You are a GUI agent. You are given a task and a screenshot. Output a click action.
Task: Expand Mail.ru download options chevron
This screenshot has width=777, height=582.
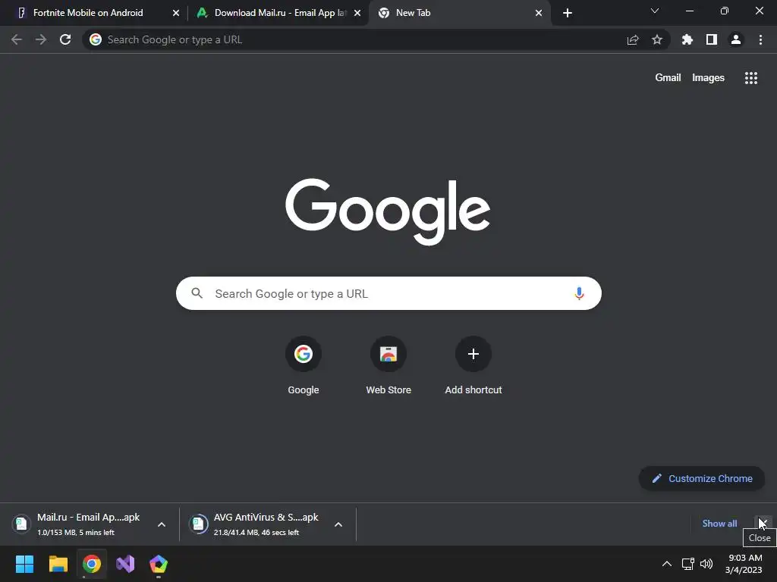click(162, 524)
